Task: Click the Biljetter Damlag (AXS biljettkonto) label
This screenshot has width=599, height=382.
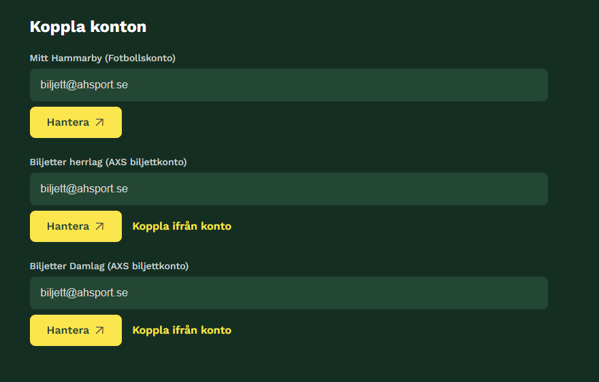Action: [110, 266]
